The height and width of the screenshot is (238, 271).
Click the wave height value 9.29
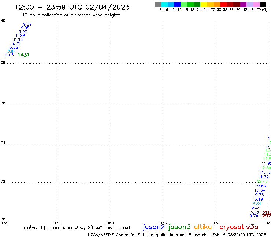pyautogui.click(x=27, y=24)
